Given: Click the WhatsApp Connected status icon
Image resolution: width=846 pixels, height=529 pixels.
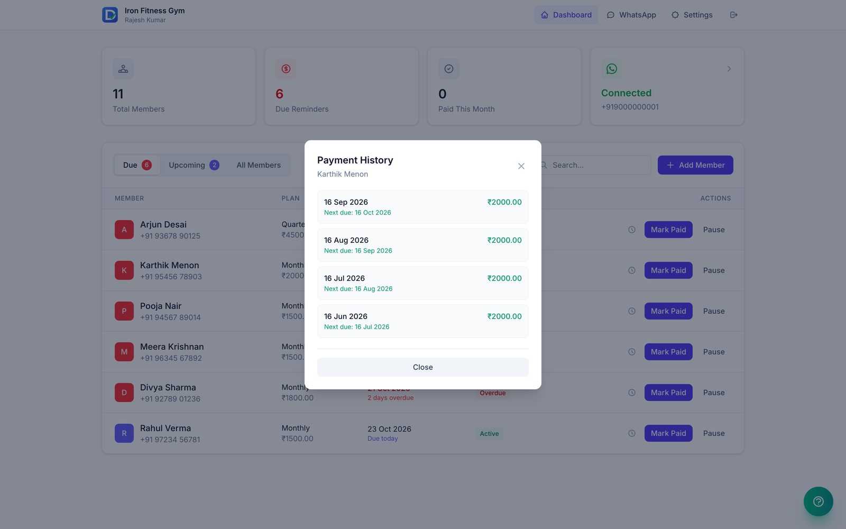Looking at the screenshot, I should click(612, 69).
